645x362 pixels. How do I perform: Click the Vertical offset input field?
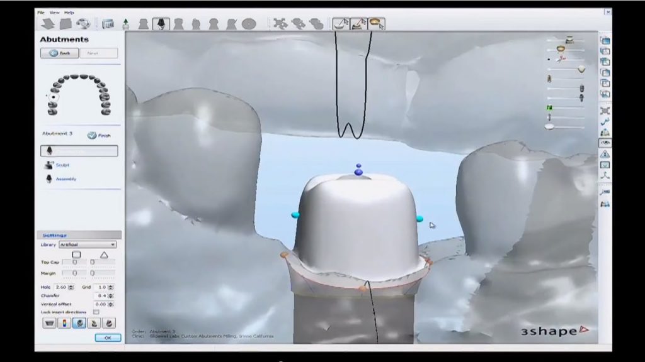pos(100,304)
